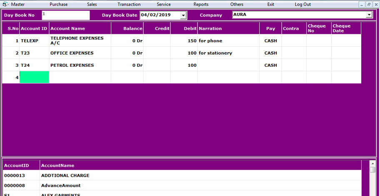Click the 'for stationery' narration cell
The height and width of the screenshot is (196, 380).
tap(228, 53)
